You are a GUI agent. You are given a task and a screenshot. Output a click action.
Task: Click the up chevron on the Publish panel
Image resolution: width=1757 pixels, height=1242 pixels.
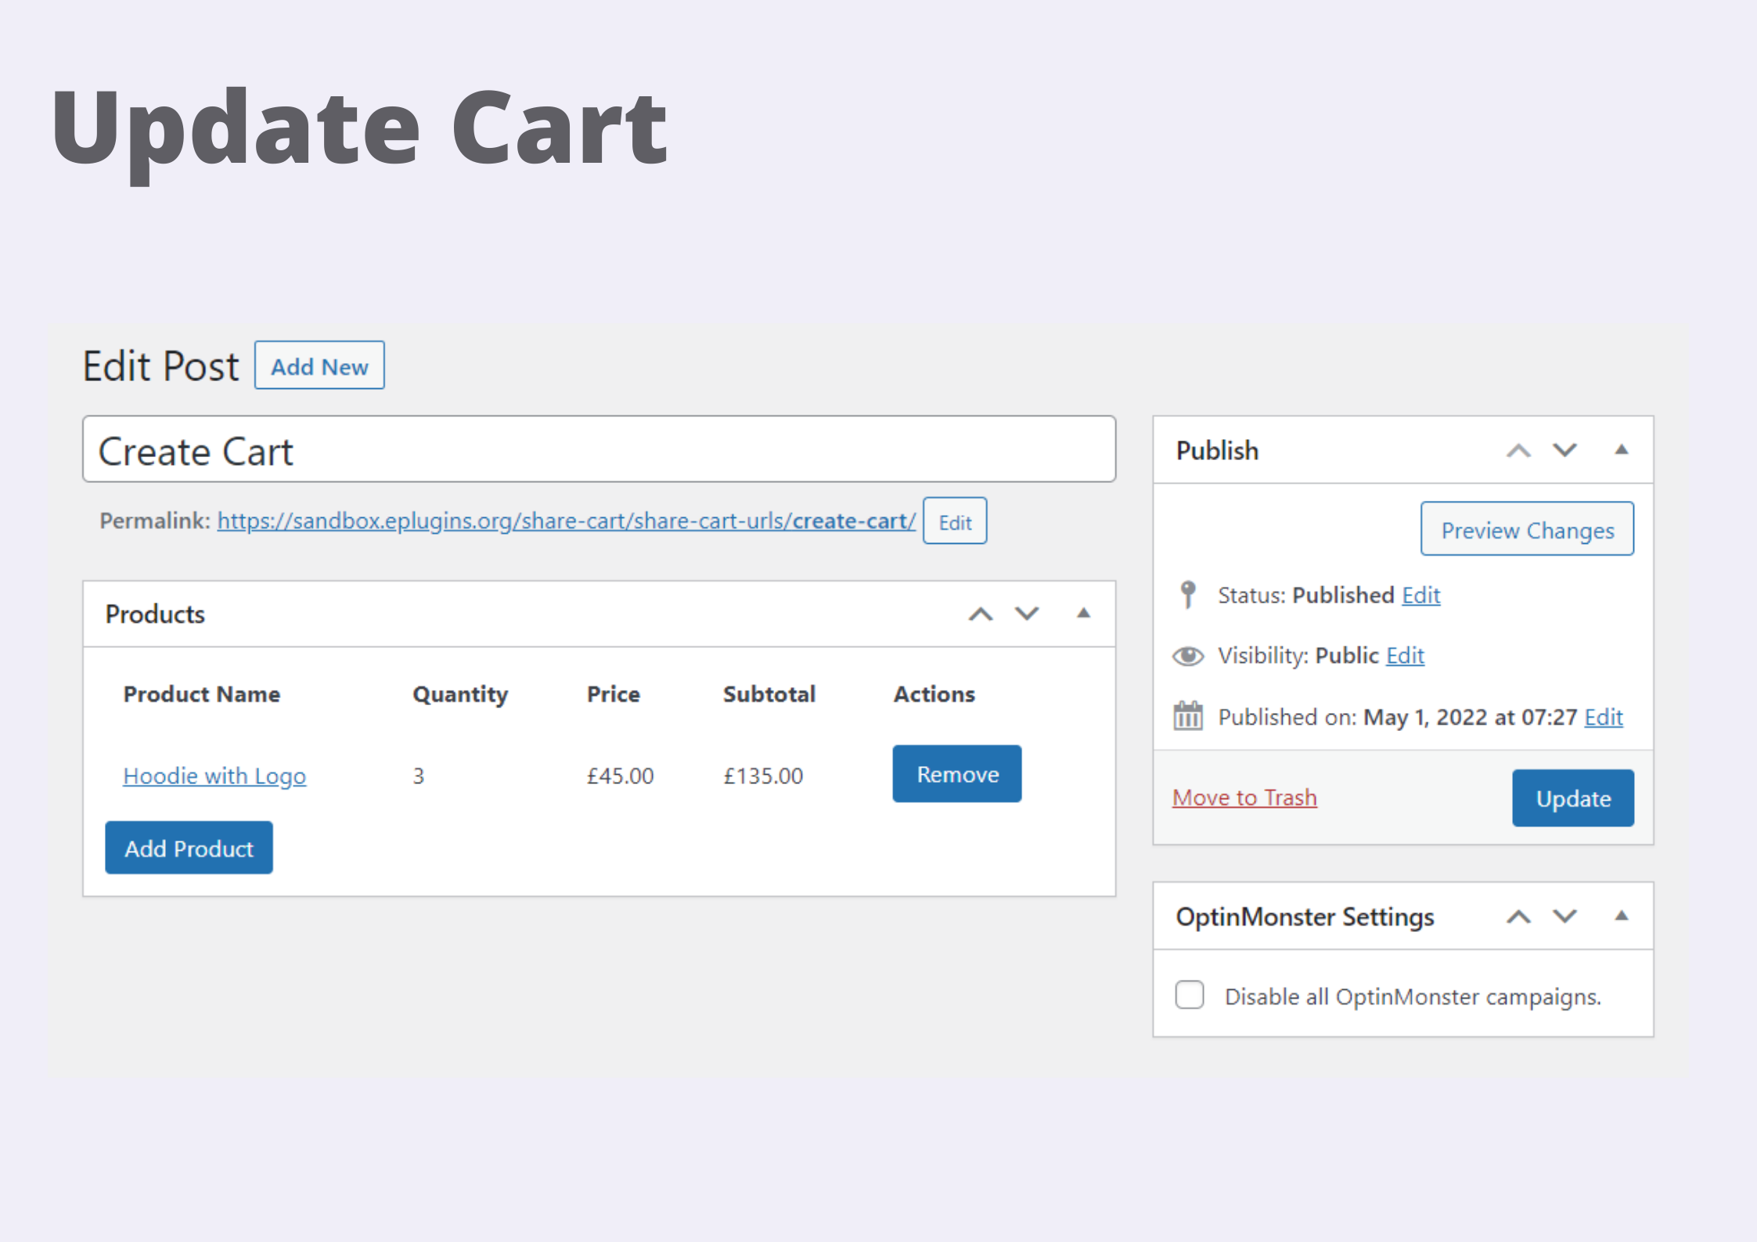[x=1519, y=450]
